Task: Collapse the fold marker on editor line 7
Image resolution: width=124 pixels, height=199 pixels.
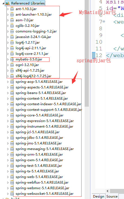Action: [104, 22]
